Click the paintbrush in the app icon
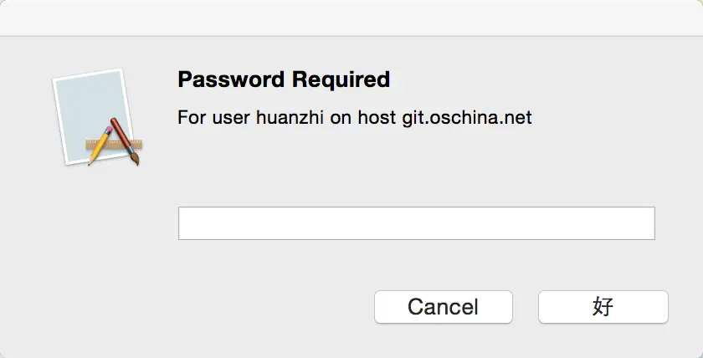Image resolution: width=703 pixels, height=358 pixels. [125, 141]
